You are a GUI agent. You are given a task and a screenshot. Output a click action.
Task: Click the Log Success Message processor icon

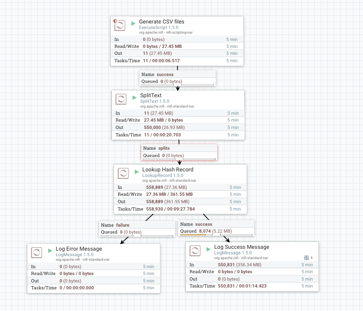point(195,251)
